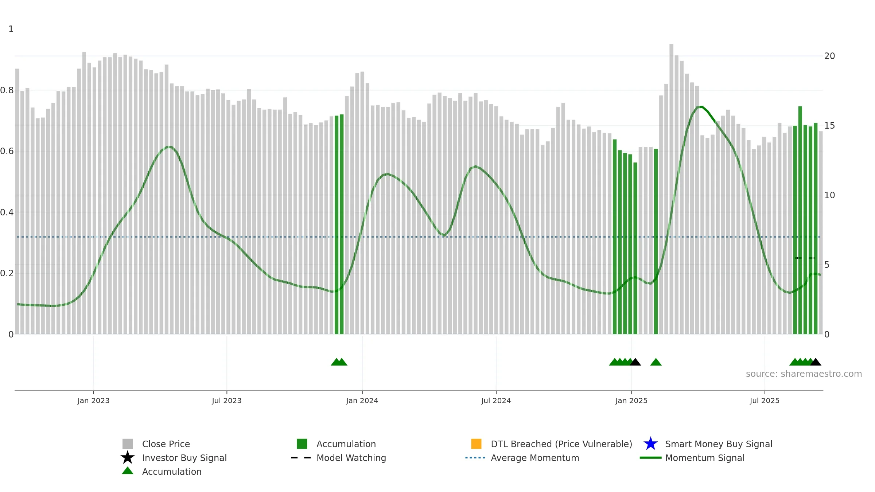Viewport: 875px width, 492px height.
Task: Toggle the Momentum Signal legend label
Action: (705, 458)
